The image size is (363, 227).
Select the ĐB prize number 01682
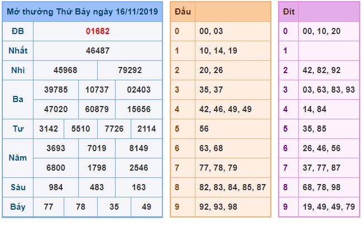[x=98, y=31]
